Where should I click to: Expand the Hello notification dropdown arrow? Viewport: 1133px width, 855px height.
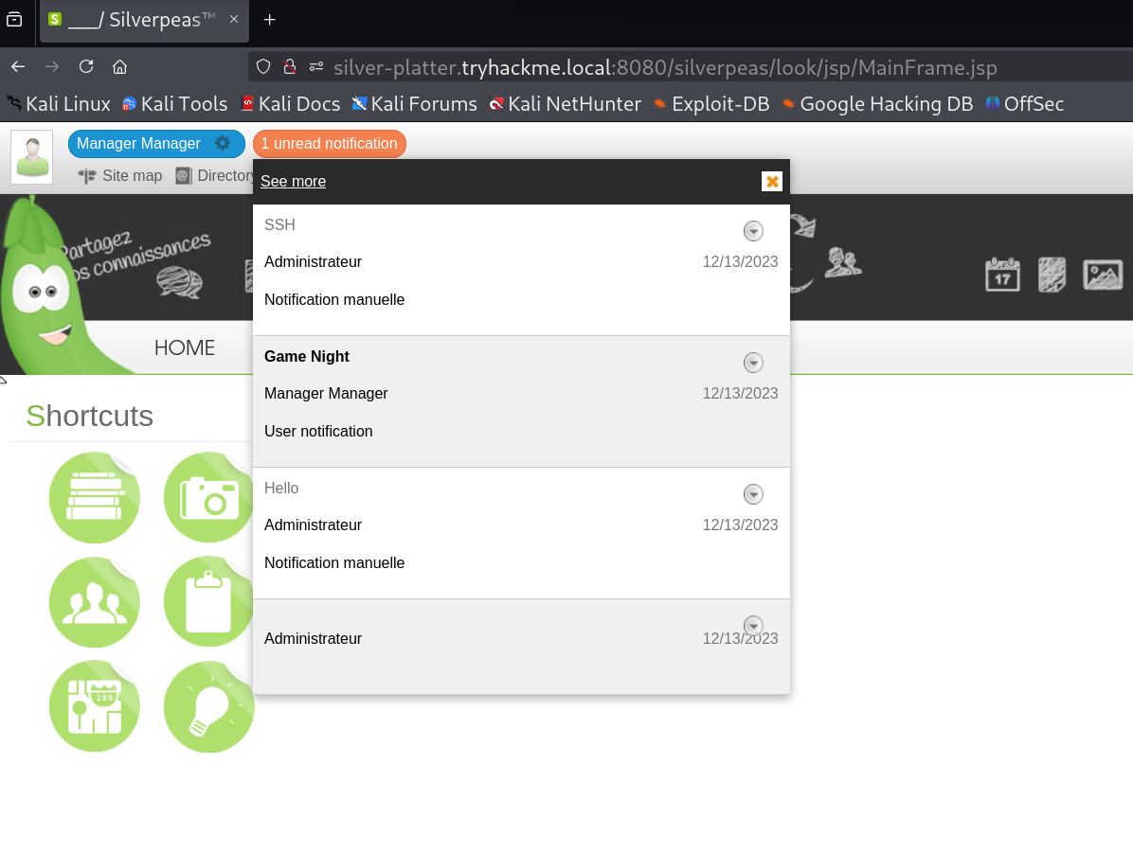753,494
